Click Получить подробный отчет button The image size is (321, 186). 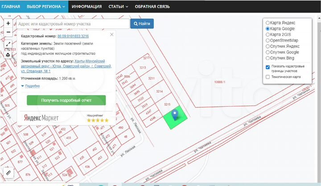tap(66, 100)
